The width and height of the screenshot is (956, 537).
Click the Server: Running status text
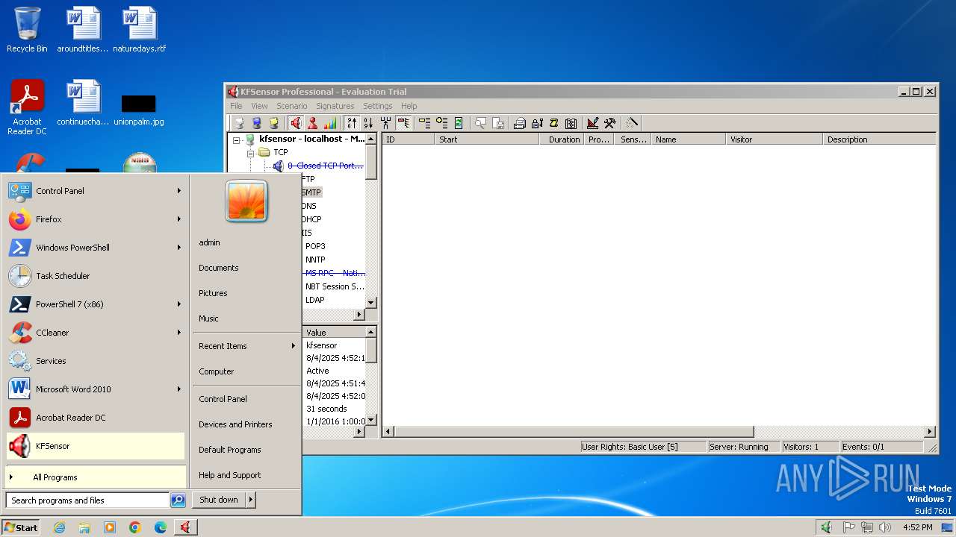click(739, 447)
